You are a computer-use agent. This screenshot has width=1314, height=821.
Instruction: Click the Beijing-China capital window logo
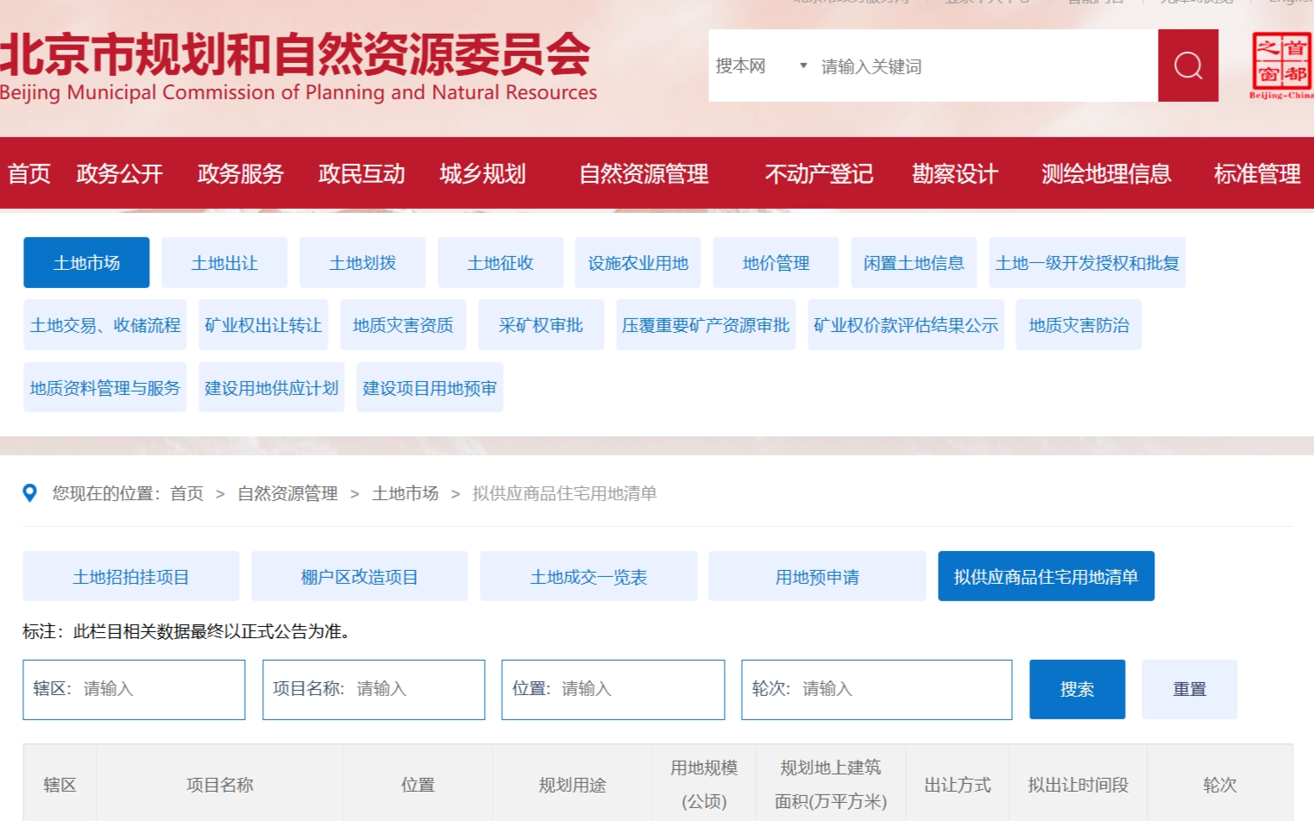tap(1281, 66)
